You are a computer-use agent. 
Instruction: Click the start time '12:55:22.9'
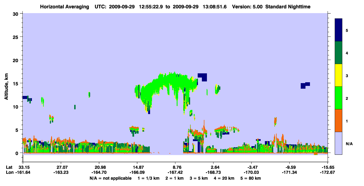pyautogui.click(x=152, y=6)
